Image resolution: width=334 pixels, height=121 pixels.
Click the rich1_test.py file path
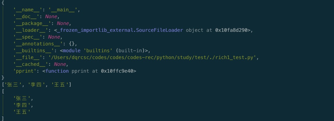coord(152,57)
